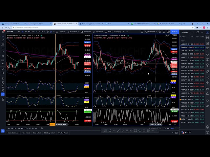Switch to the Forex Factory browser tab
210x157 pixels.
pos(91,24)
